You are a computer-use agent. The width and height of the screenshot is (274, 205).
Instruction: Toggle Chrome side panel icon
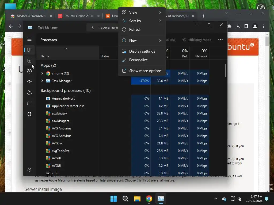pos(246,26)
